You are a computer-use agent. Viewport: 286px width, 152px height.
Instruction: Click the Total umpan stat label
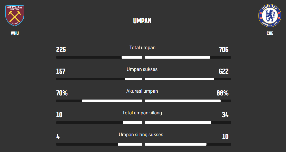(142, 48)
